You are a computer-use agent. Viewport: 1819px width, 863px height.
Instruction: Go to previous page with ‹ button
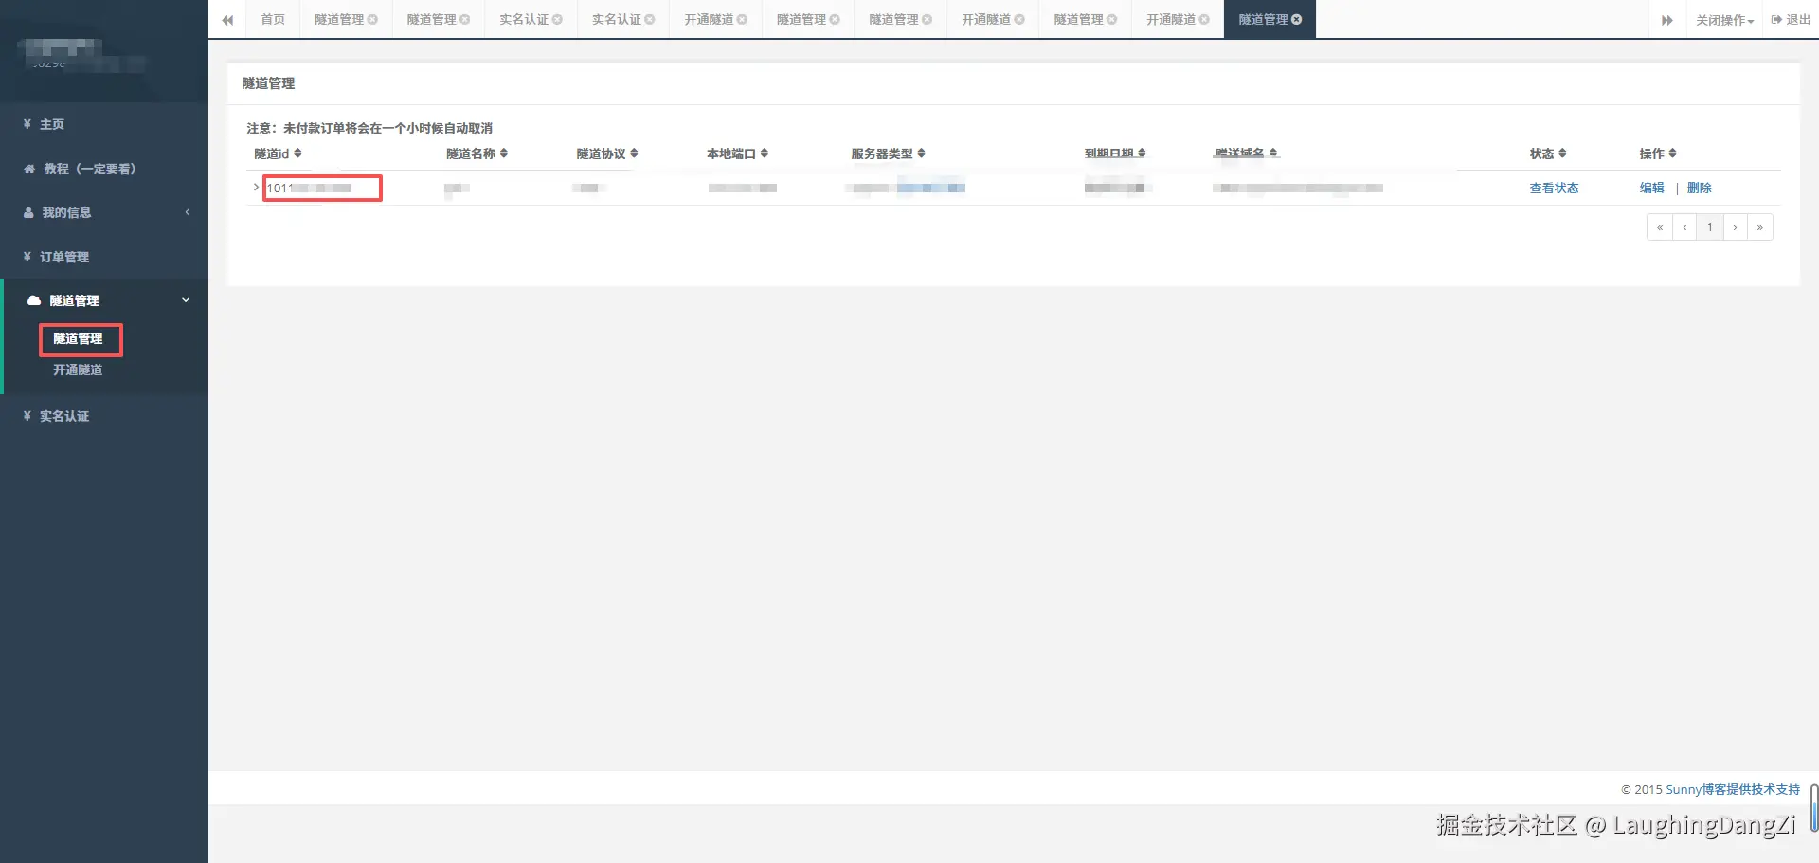click(x=1684, y=227)
